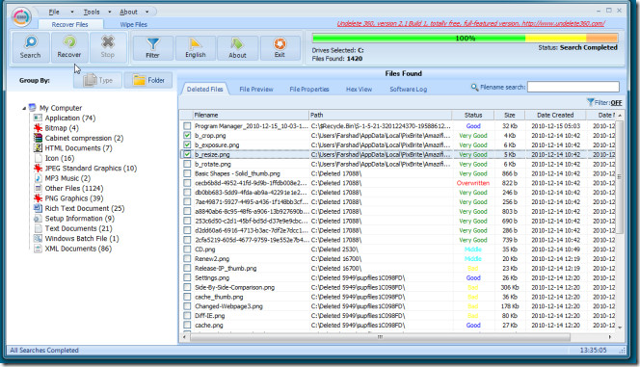Check the CD.png checkbox
This screenshot has height=367, width=640.
(x=187, y=249)
